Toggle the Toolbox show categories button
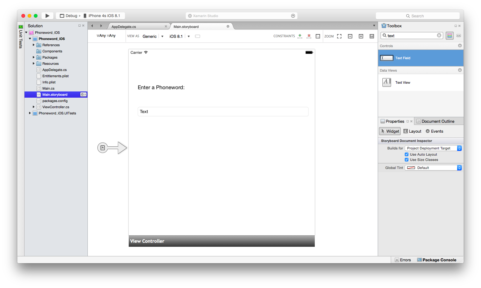Viewport: 481px width, 288px height. click(x=450, y=36)
